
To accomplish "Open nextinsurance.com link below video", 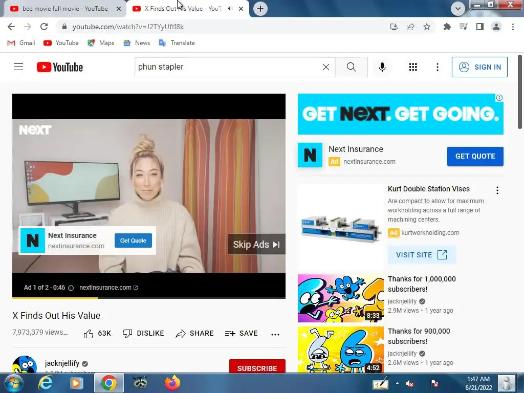I will pos(108,288).
